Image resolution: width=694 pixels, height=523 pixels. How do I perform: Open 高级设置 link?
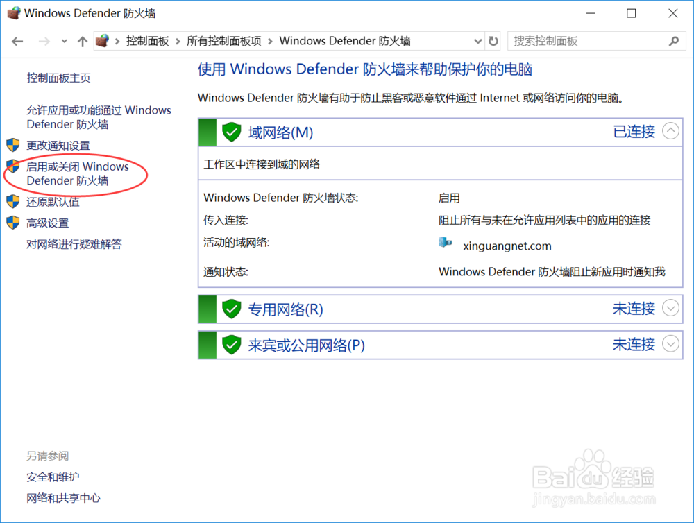pos(47,223)
